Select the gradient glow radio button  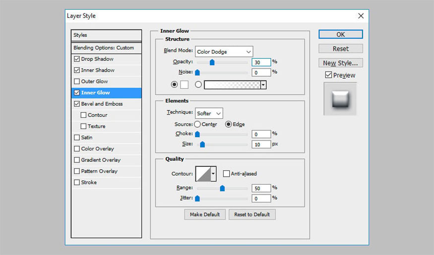point(198,85)
